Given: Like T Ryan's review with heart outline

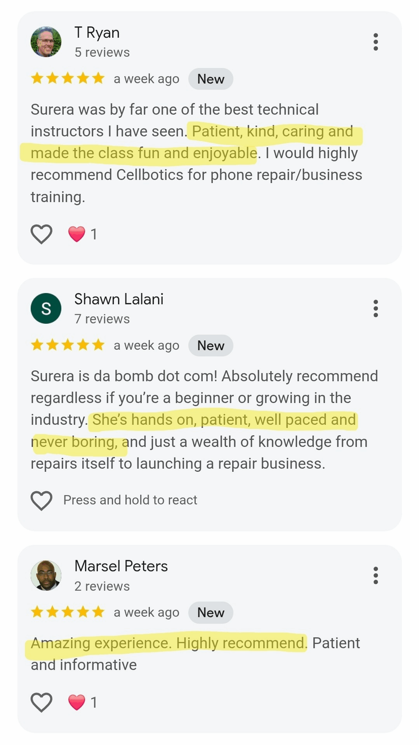Looking at the screenshot, I should click(x=42, y=234).
